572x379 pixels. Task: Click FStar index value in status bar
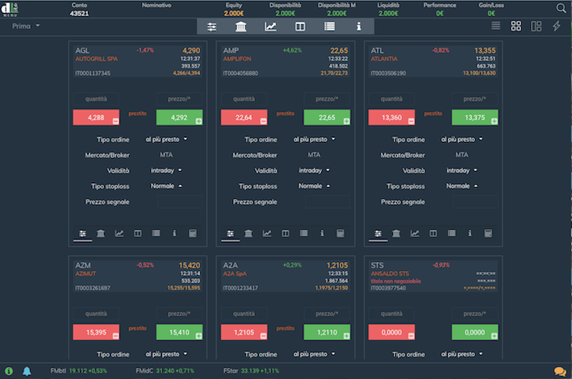(x=260, y=371)
